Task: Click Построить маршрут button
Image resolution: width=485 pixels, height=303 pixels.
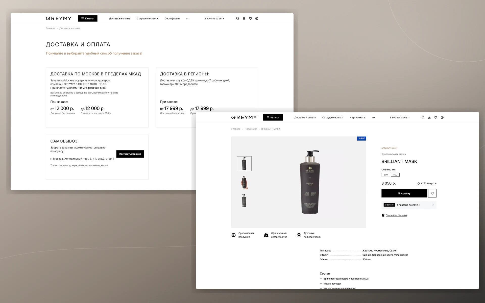Action: click(130, 154)
